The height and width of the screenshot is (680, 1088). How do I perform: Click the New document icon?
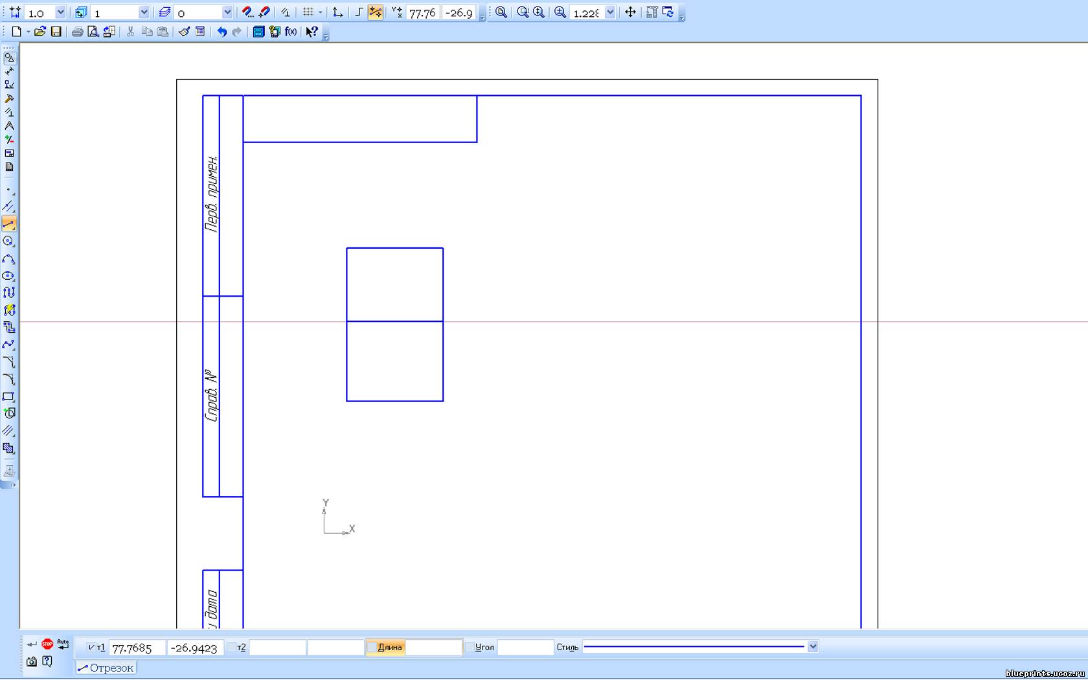click(16, 32)
